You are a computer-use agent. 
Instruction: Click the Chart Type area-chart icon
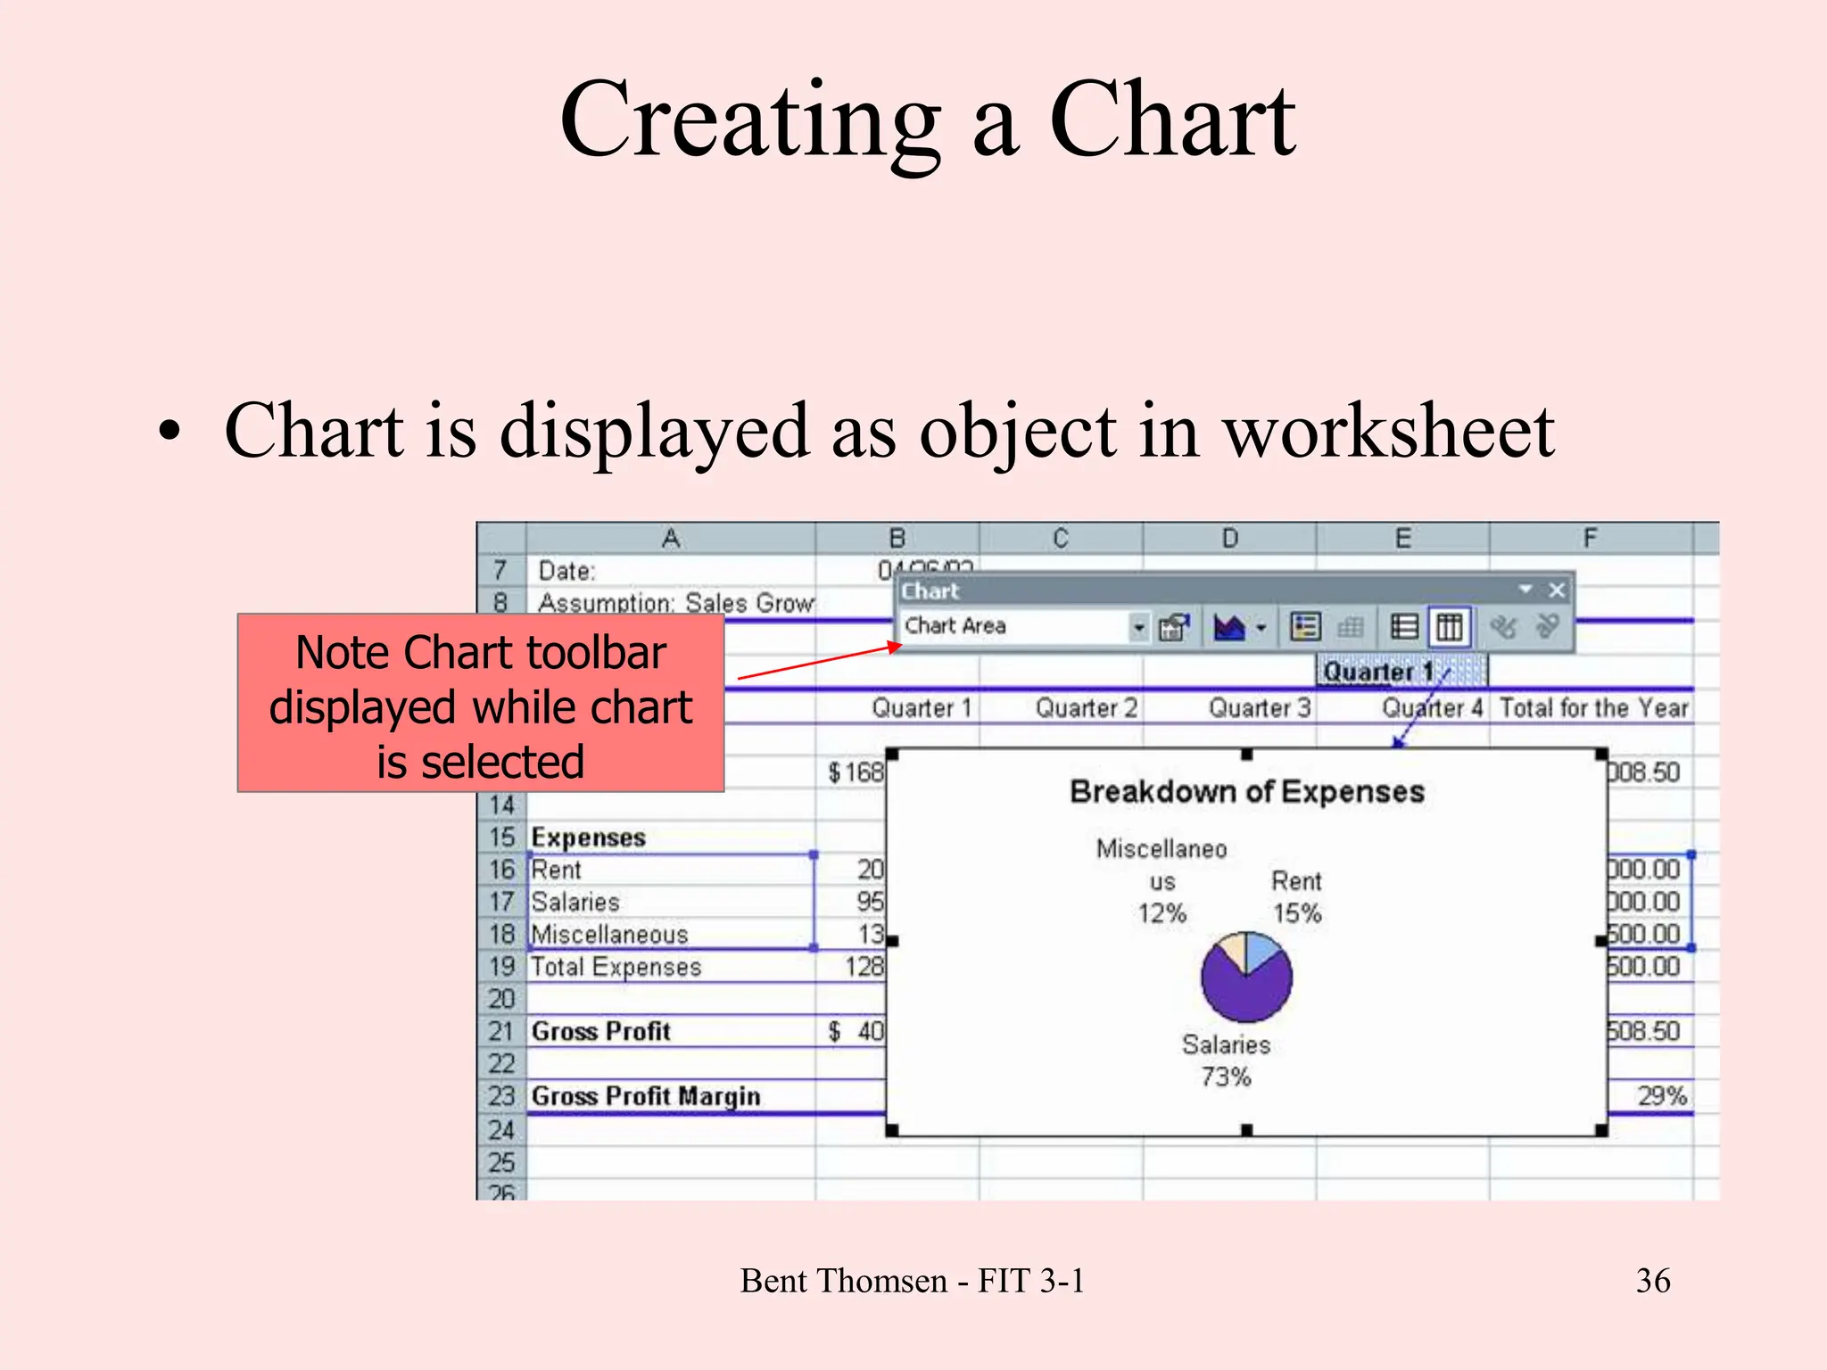pyautogui.click(x=1229, y=627)
